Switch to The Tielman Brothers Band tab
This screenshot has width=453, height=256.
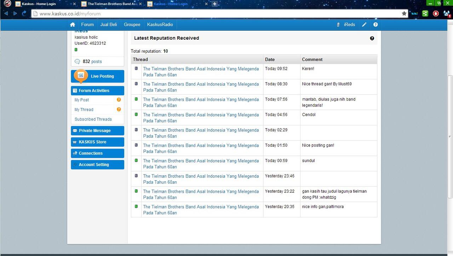[x=111, y=4]
